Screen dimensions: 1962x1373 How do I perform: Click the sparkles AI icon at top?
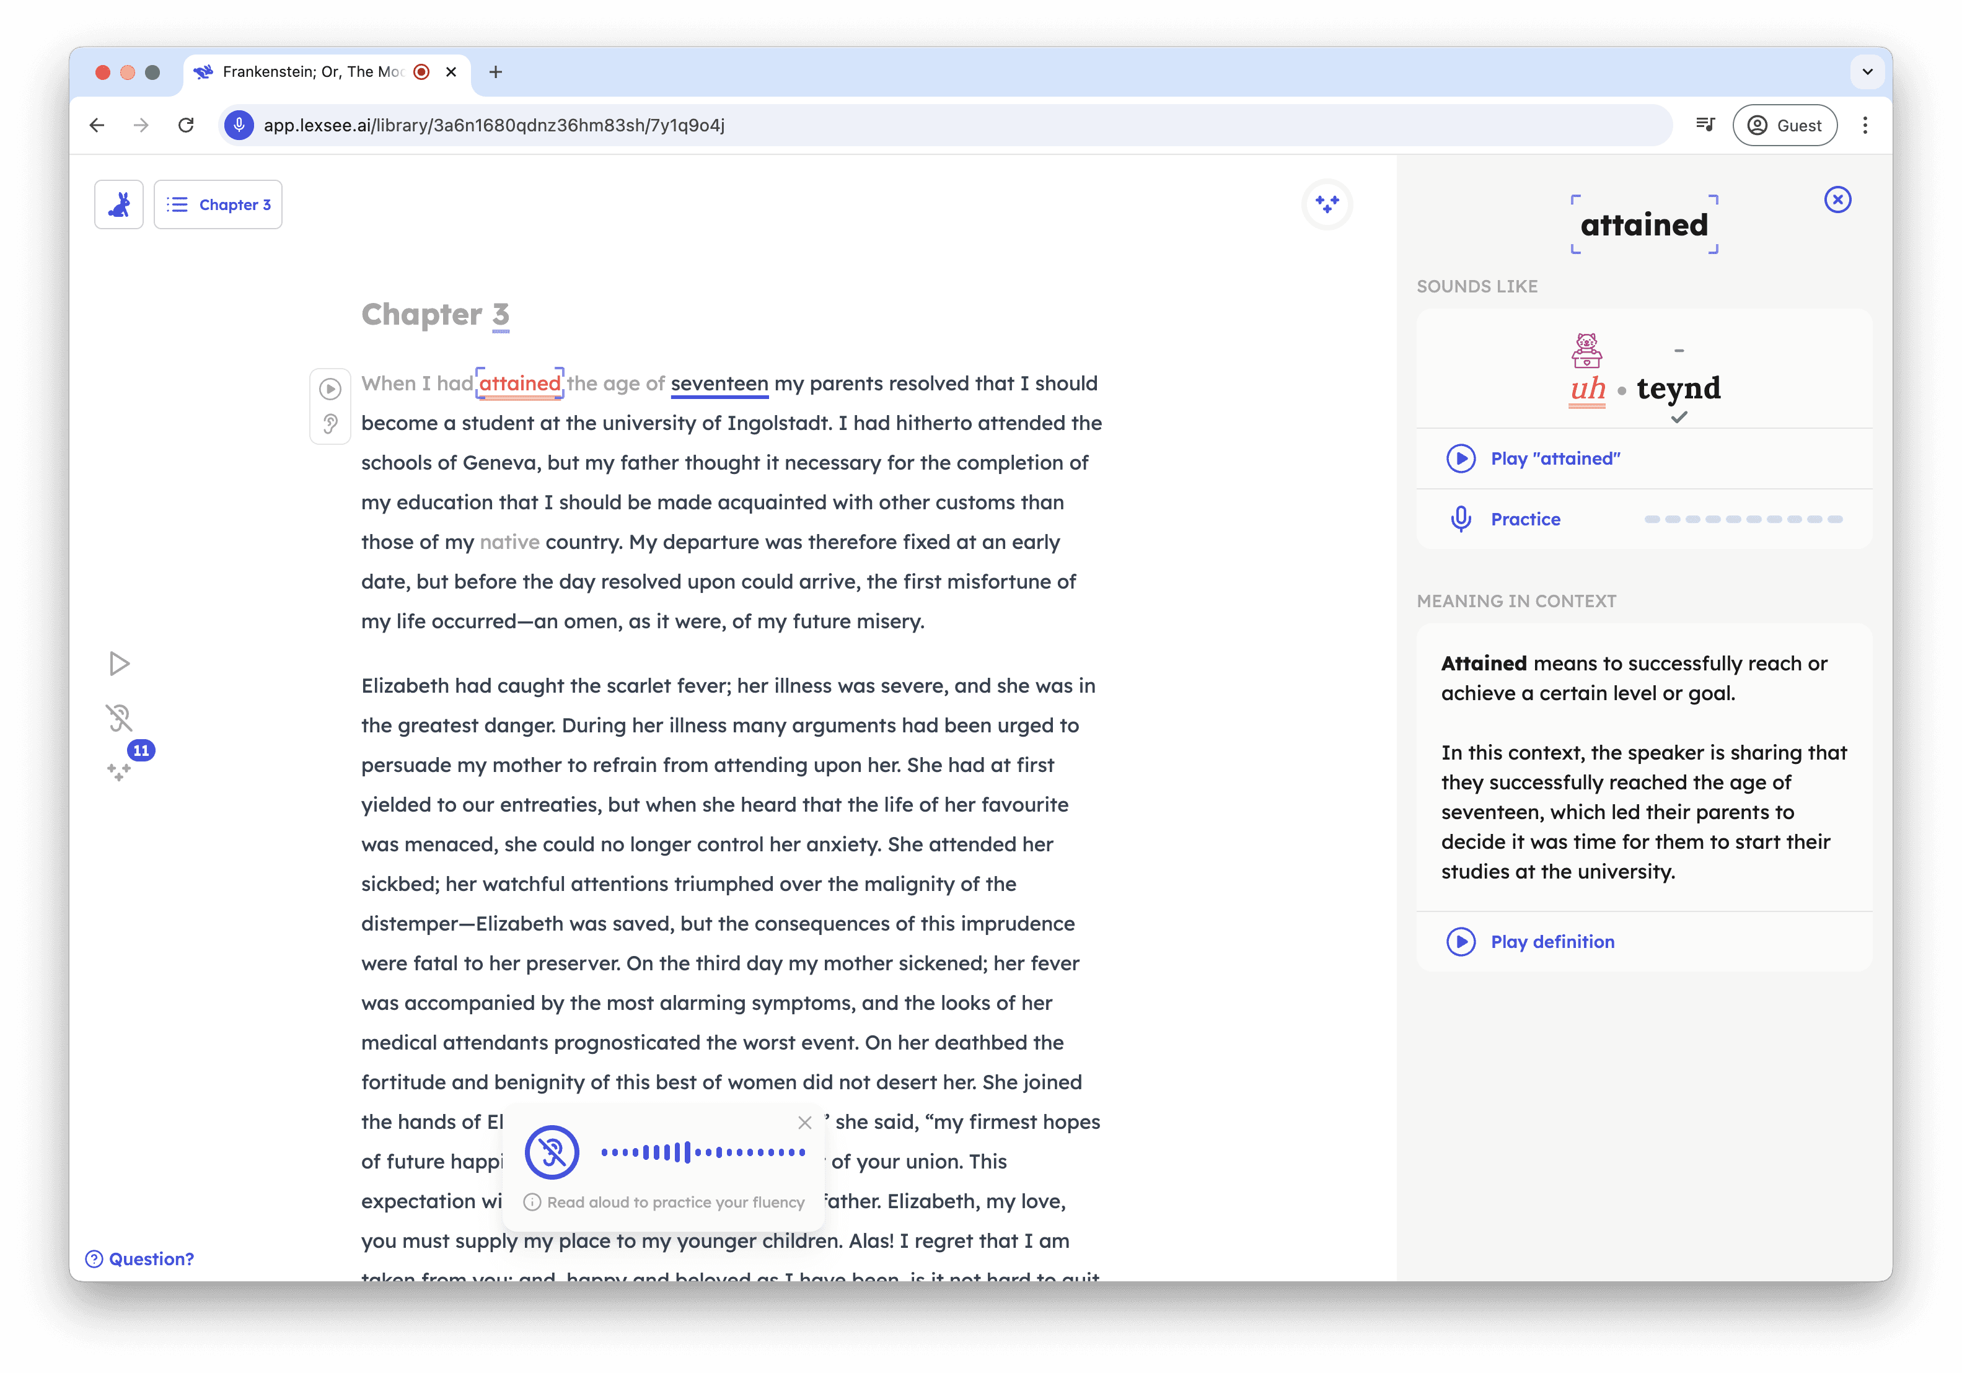pos(1326,204)
